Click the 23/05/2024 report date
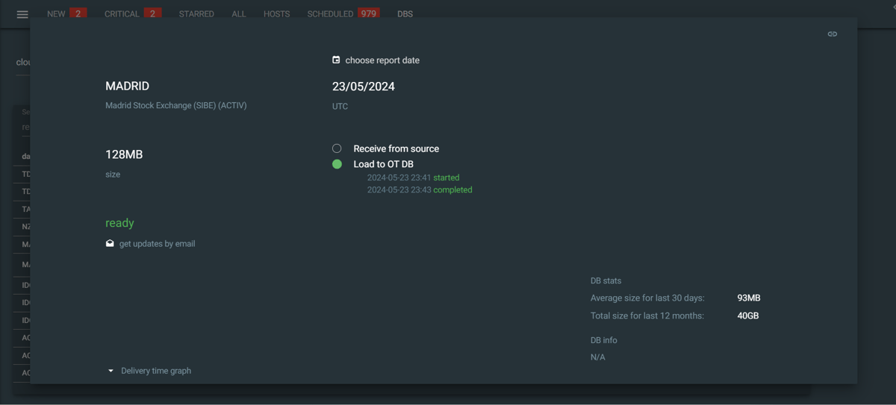896x405 pixels. click(x=364, y=87)
